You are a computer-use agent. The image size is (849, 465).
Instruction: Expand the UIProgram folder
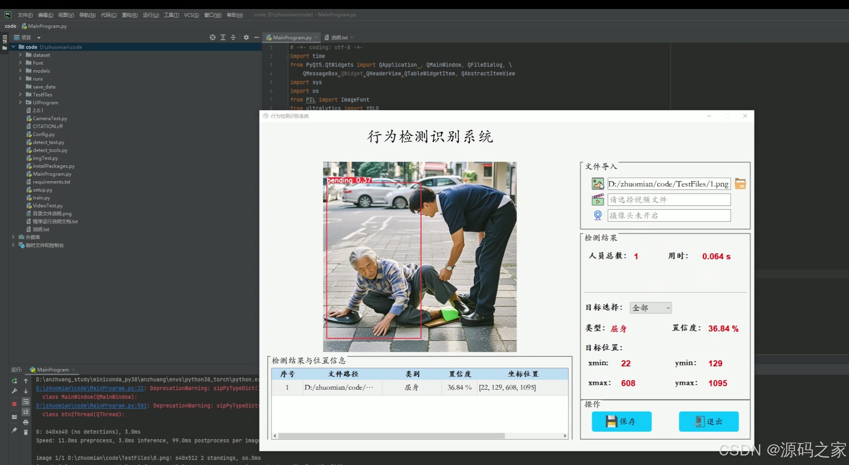pyautogui.click(x=20, y=102)
